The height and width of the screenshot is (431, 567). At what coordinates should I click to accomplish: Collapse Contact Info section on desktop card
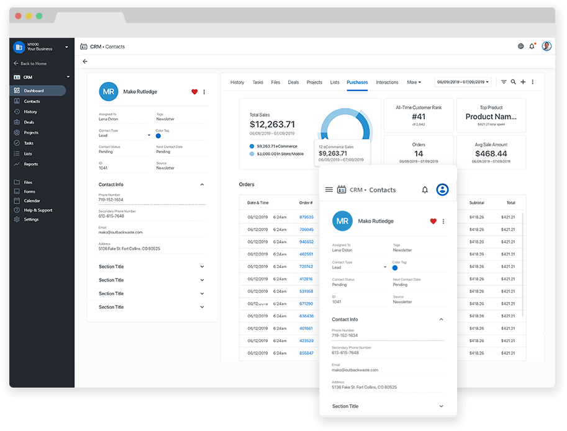202,184
